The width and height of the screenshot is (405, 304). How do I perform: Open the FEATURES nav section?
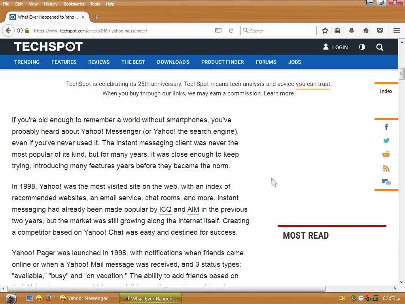click(x=64, y=62)
